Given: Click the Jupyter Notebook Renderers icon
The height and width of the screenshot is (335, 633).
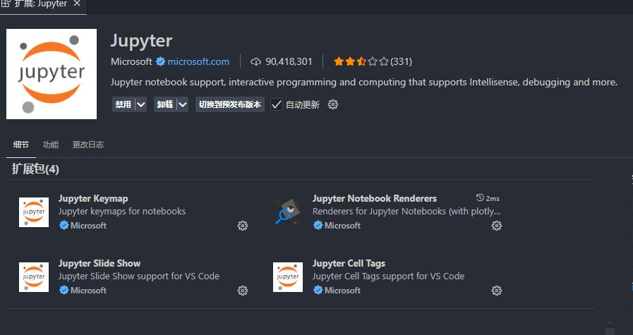Looking at the screenshot, I should tap(288, 212).
